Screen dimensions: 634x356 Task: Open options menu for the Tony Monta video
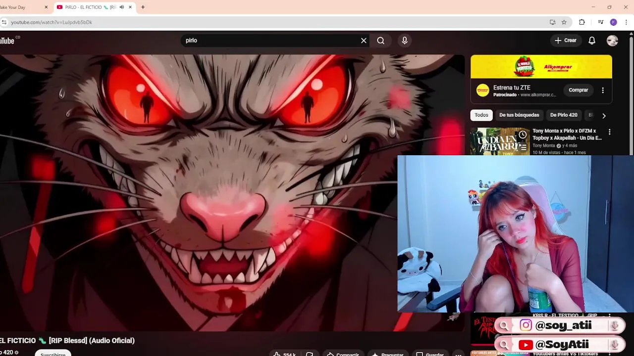609,132
